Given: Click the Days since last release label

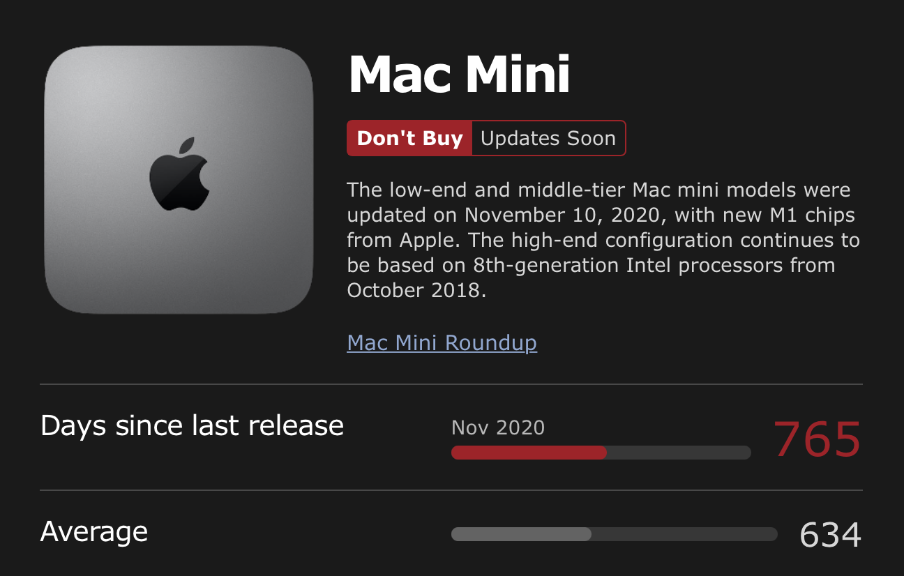Looking at the screenshot, I should [x=192, y=425].
